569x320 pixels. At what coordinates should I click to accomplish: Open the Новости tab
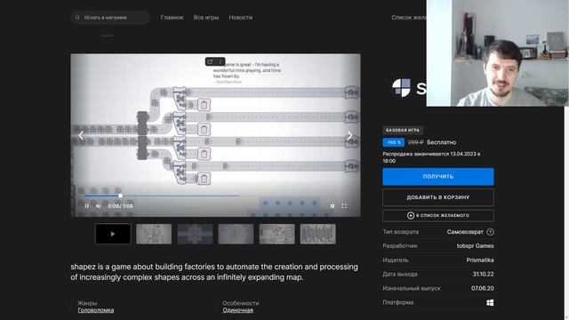(241, 18)
